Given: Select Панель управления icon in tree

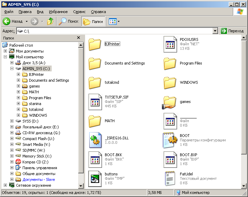Looking at the screenshot, I should coord(18,167).
